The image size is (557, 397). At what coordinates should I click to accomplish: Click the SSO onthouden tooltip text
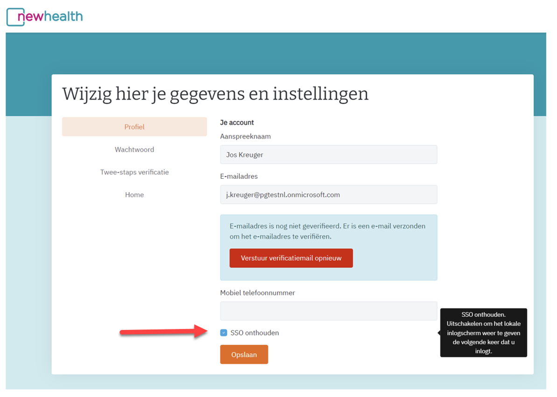tap(483, 333)
